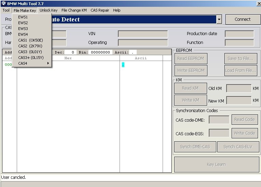Open the CAS Repair menu
This screenshot has width=261, height=187.
(x=100, y=10)
